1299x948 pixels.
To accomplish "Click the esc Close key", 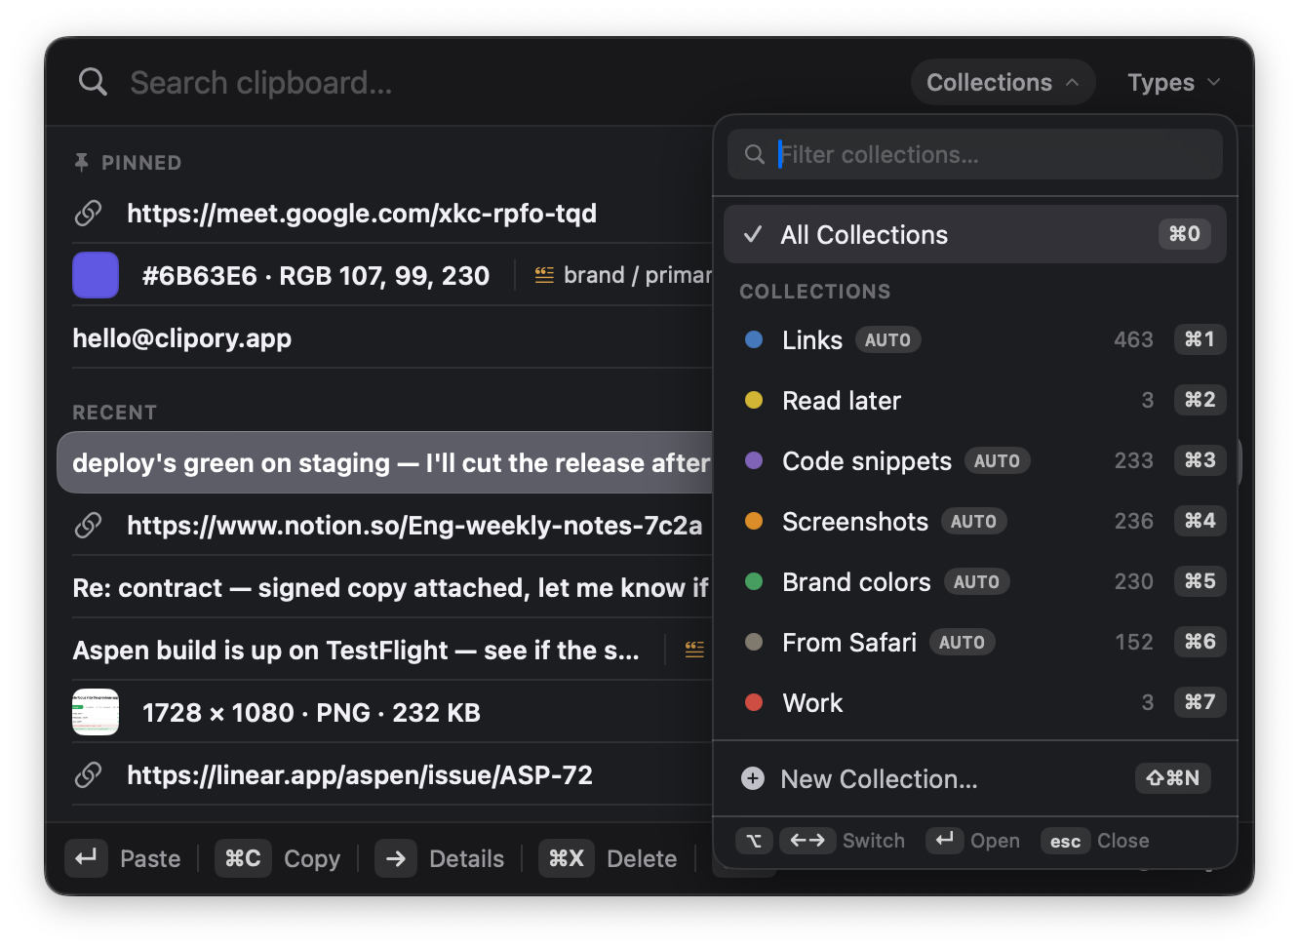I will coord(1065,841).
